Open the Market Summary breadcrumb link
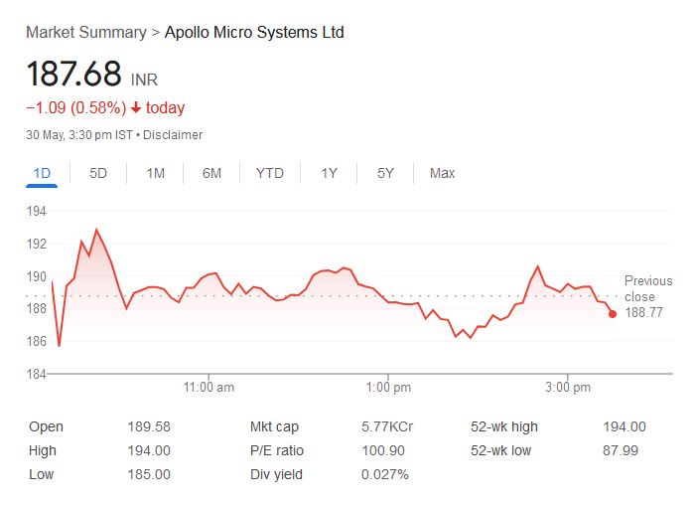Image resolution: width=694 pixels, height=505 pixels. 85,32
